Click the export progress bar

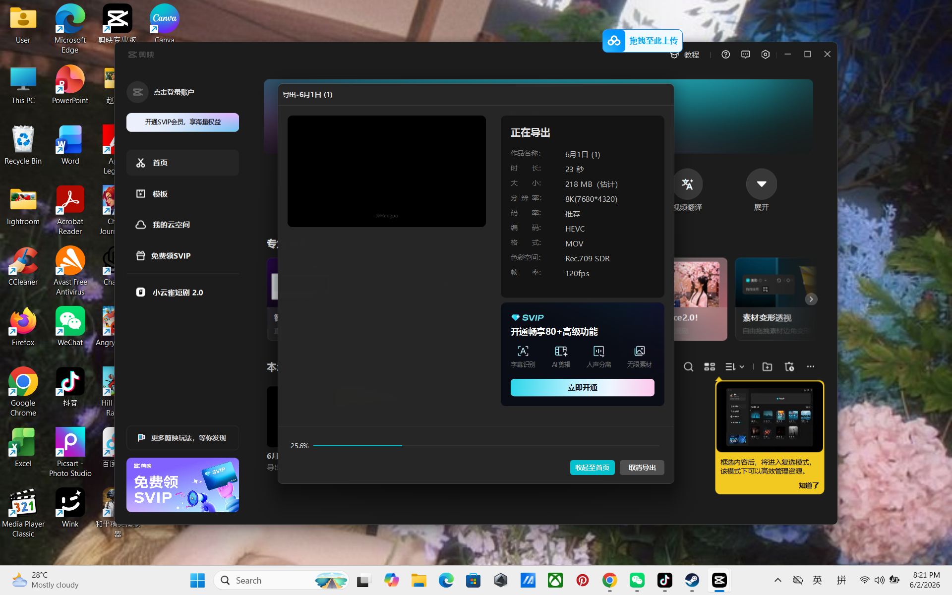[486, 446]
